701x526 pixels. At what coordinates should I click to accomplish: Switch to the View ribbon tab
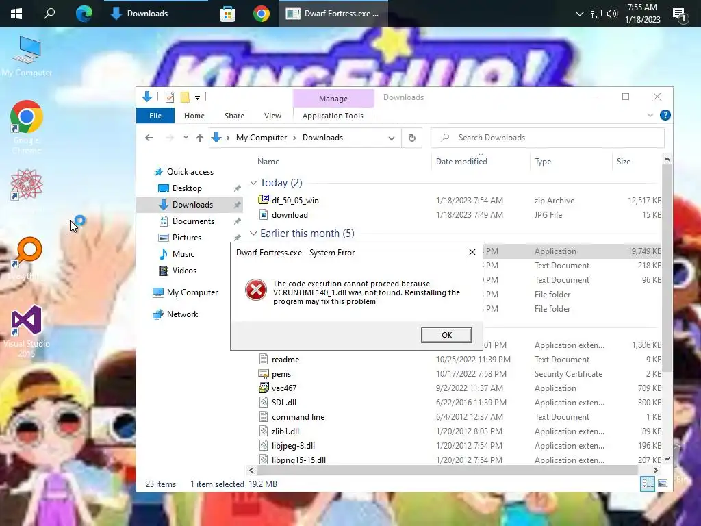coord(272,116)
